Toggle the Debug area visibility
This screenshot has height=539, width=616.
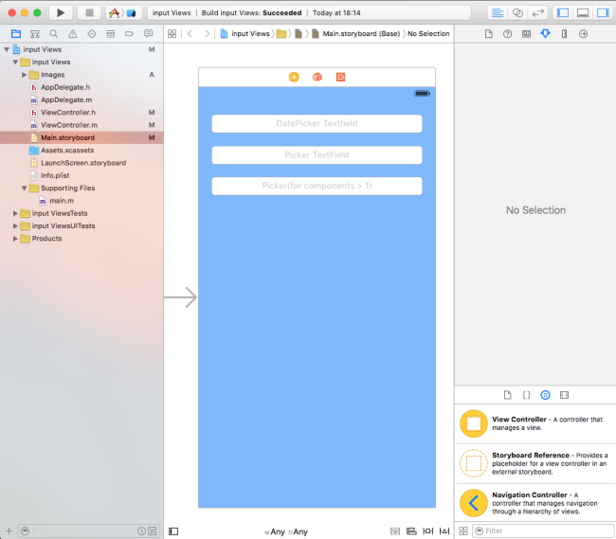tap(583, 12)
